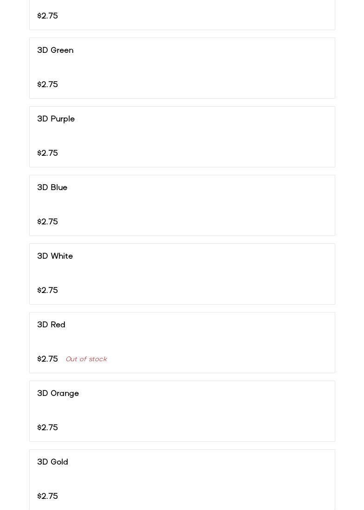The width and height of the screenshot is (364, 510).
Task: Click the $2.75 price under 3D Orange
Action: coord(48,427)
